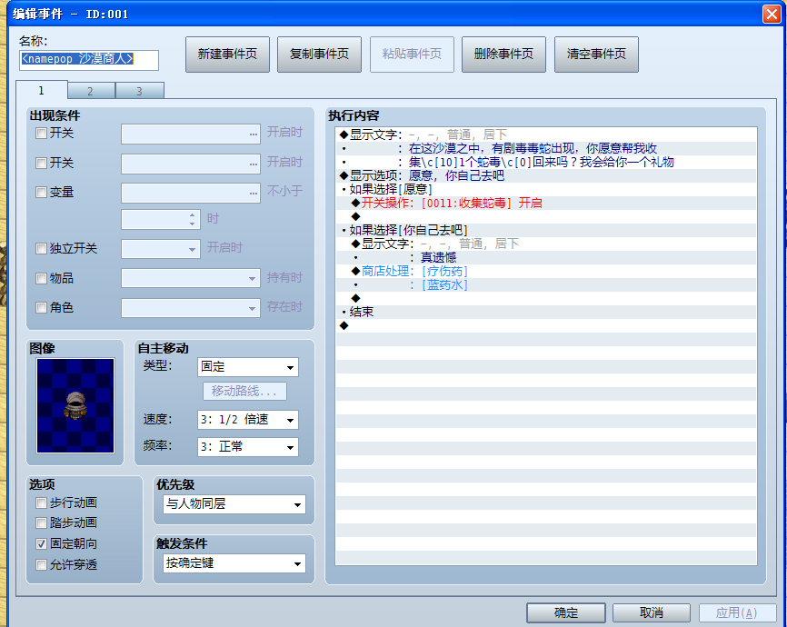The width and height of the screenshot is (787, 627).
Task: Select the first 显示文字 command line
Action: pos(546,134)
